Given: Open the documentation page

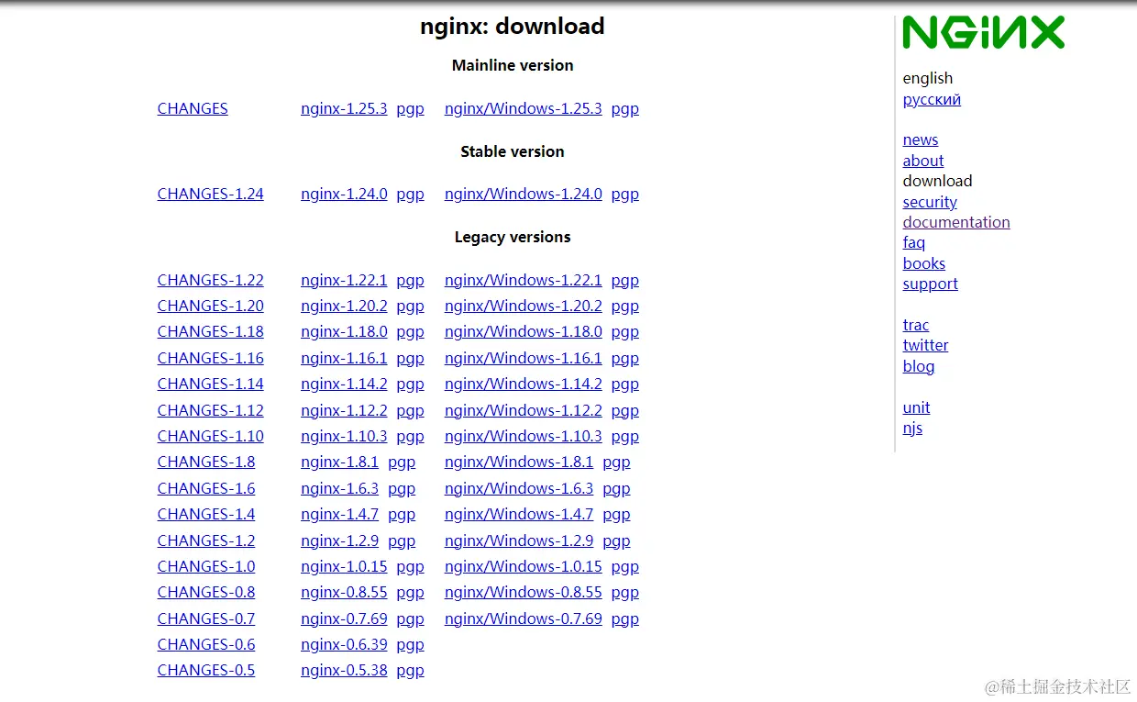Looking at the screenshot, I should coord(956,222).
